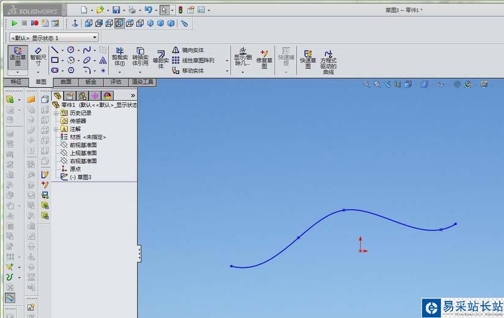Viewport: 504px width, 318px height.
Task: Open the 显示状态 1 display state dropdown
Action: coord(94,37)
